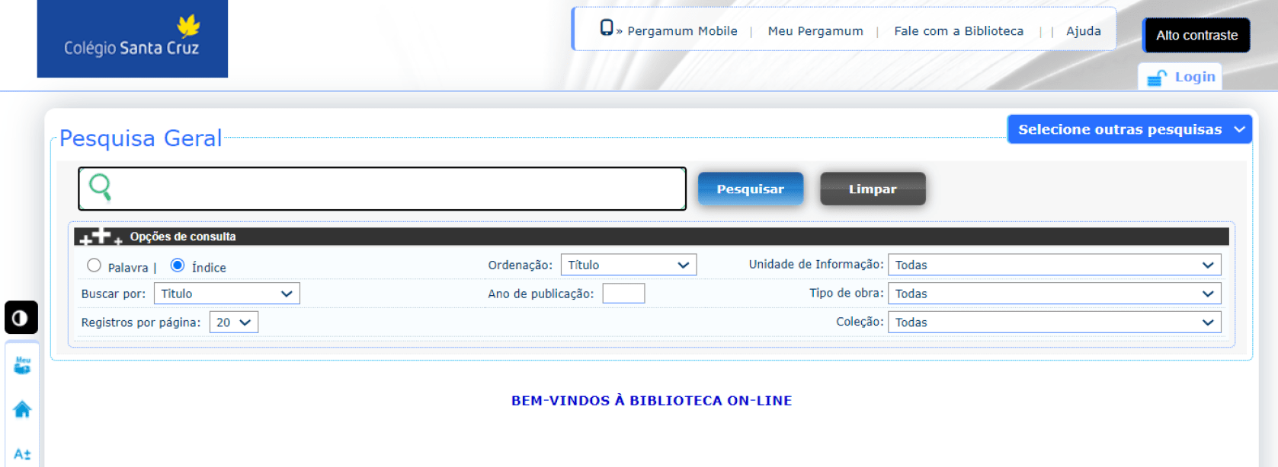Viewport: 1278px width, 467px height.
Task: Open the Registros por página dropdown
Action: (x=233, y=322)
